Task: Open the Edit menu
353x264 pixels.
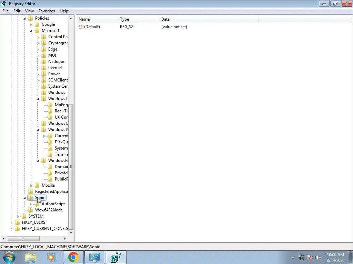Action: click(17, 11)
